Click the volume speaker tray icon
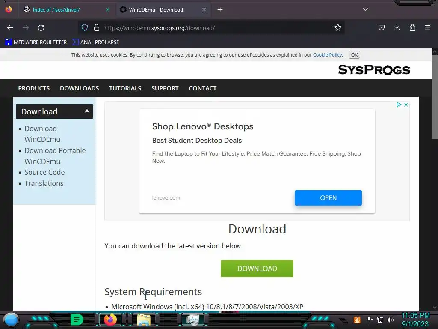The width and height of the screenshot is (438, 329). pos(391,320)
